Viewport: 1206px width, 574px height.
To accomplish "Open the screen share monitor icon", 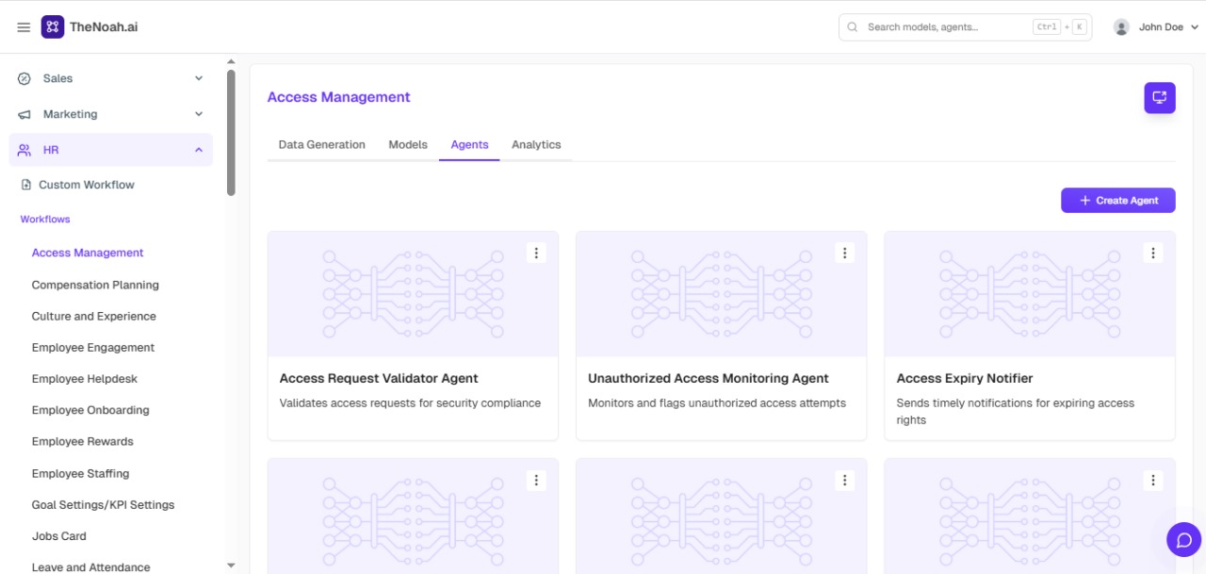I will click(1160, 97).
